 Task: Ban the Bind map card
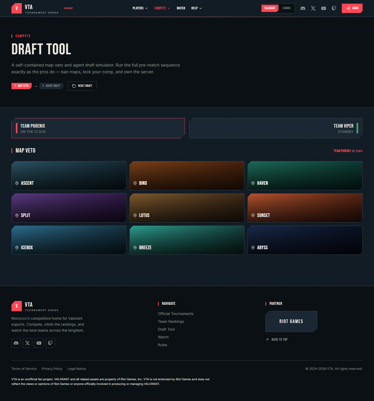coord(187,176)
